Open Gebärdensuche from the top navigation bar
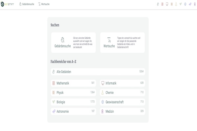Screen dimensions: 197x131 [27, 4]
